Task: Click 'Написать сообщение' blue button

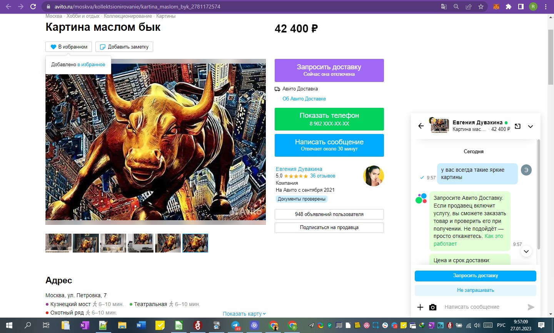Action: tap(329, 145)
